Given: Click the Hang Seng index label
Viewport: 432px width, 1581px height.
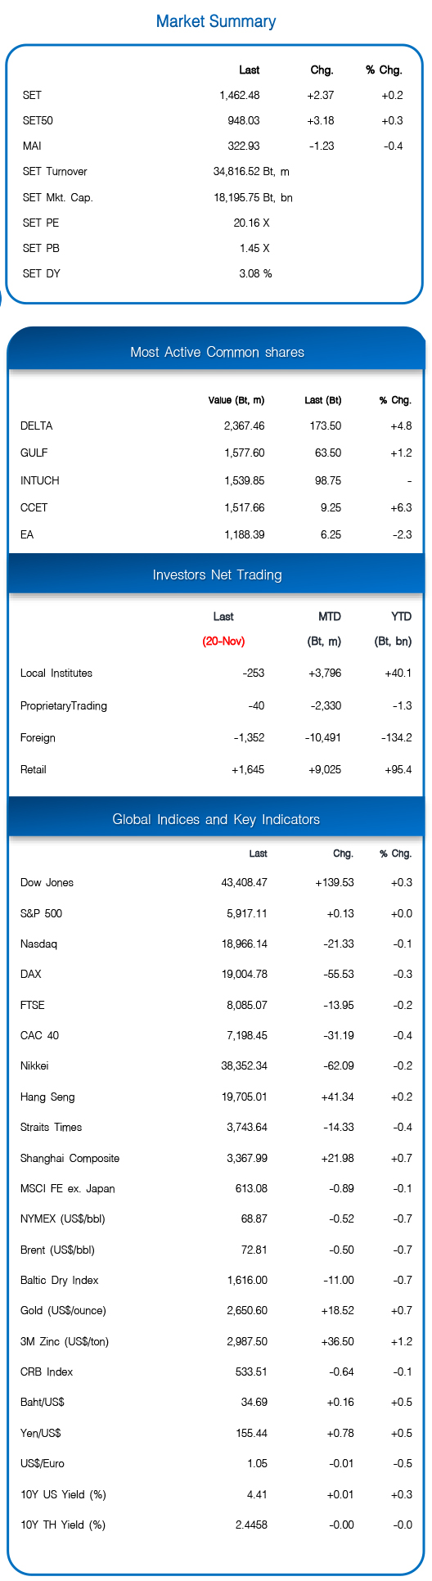Looking at the screenshot, I should (47, 1097).
